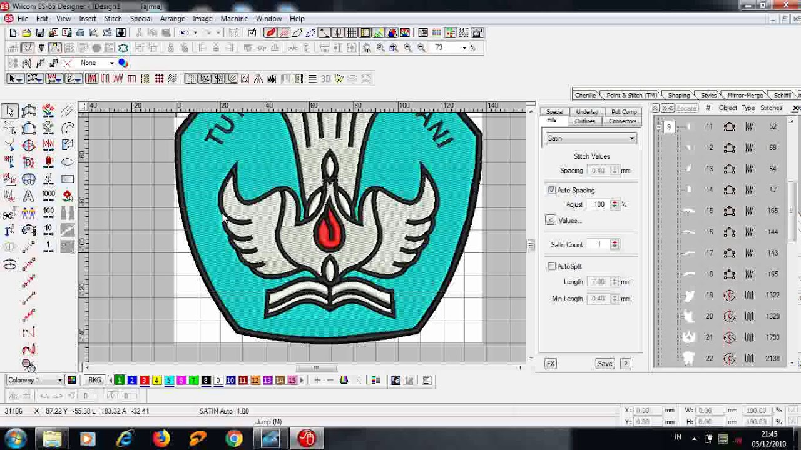
Task: Click the scissors Trim tool
Action: point(9,214)
